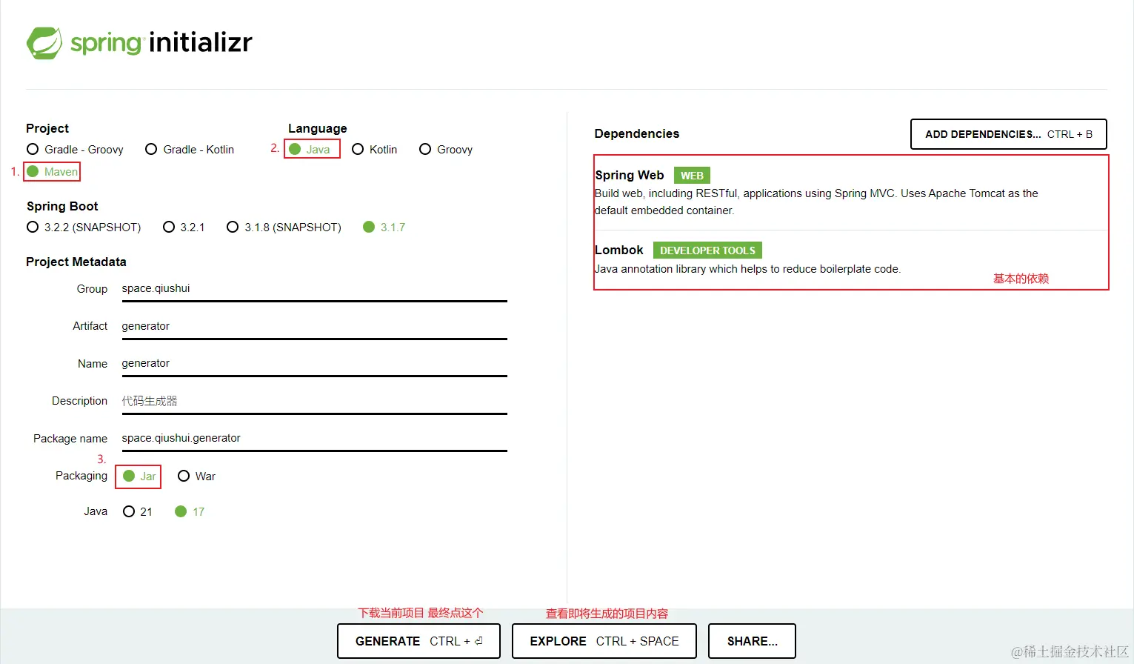1134x664 pixels.
Task: Click the Spring Web description text
Action: click(816, 202)
